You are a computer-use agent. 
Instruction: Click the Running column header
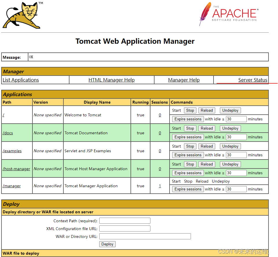(x=140, y=102)
